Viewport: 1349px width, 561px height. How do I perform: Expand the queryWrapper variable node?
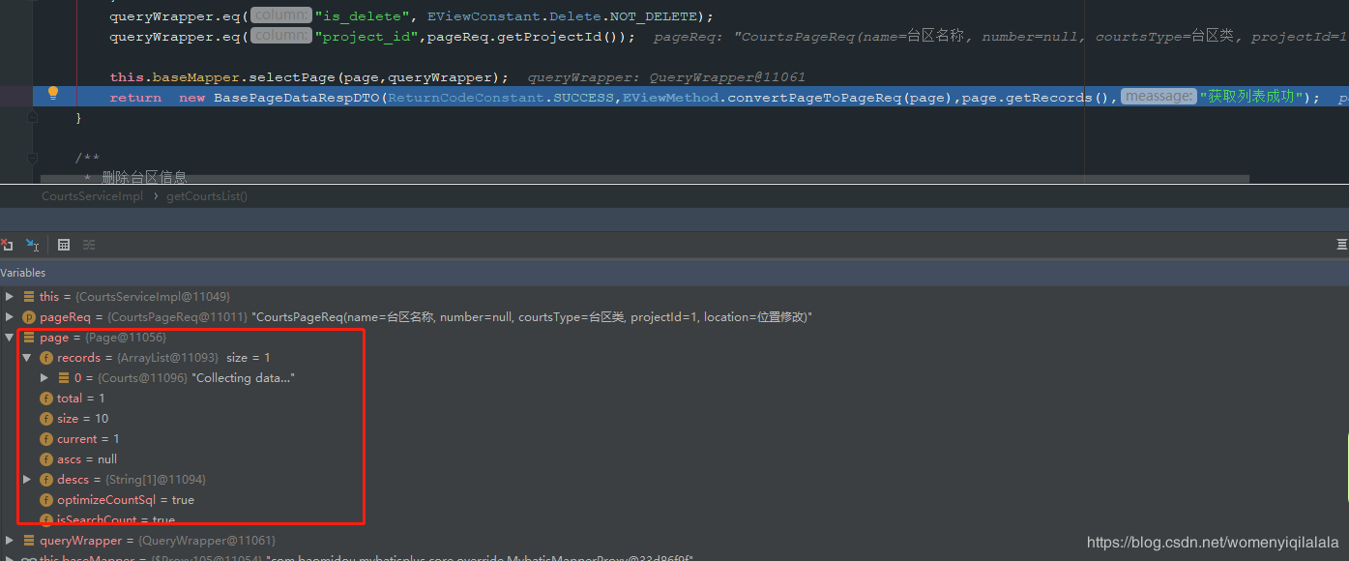[10, 541]
